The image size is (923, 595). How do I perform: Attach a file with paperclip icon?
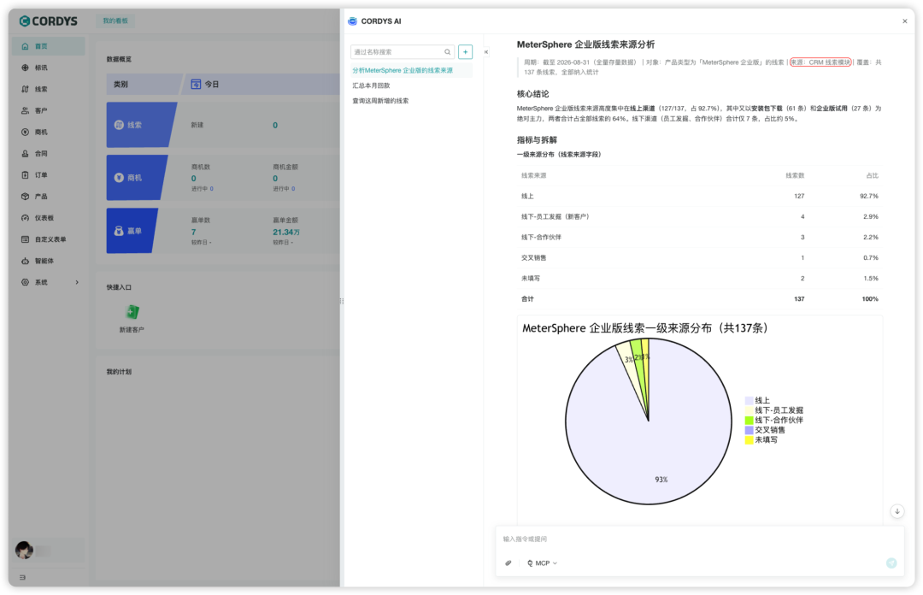pyautogui.click(x=508, y=563)
